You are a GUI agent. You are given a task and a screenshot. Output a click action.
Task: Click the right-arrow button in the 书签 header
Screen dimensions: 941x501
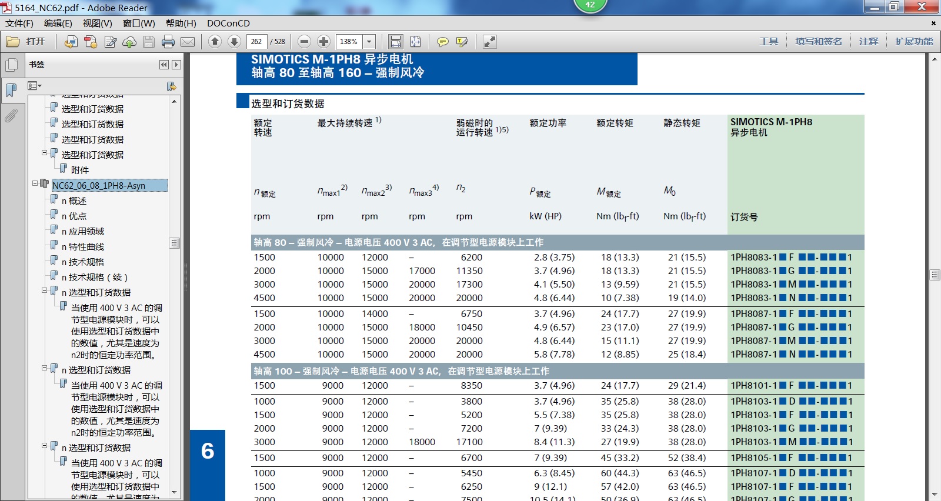pos(176,65)
